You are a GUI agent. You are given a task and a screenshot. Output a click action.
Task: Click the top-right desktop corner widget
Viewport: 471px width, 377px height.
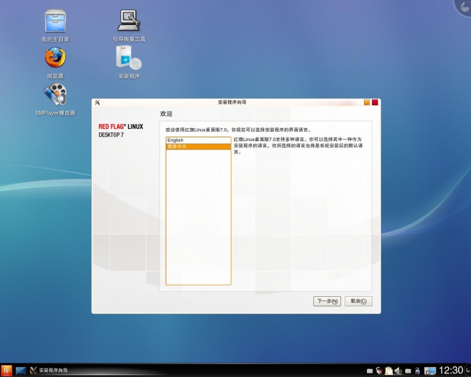(463, 7)
